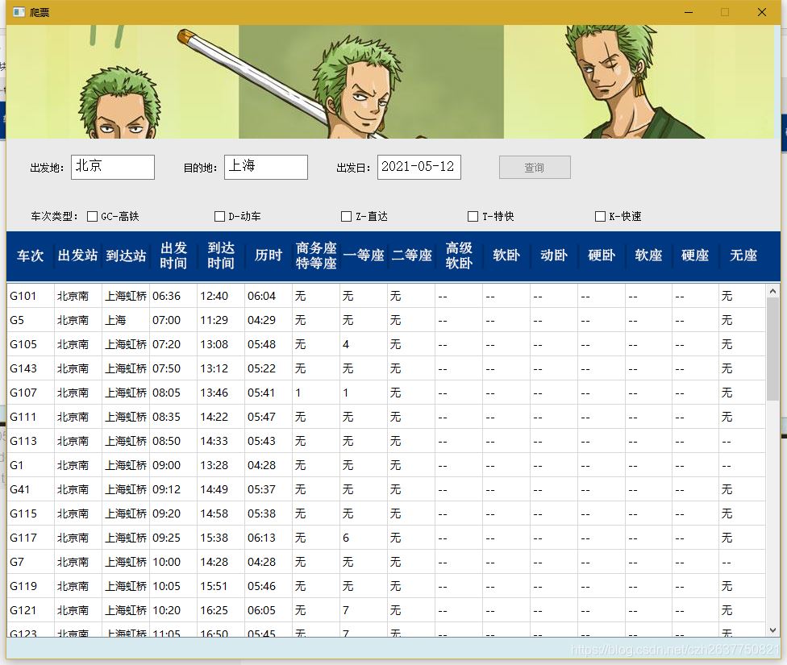The height and width of the screenshot is (665, 787).
Task: Check the GC-高铁 train type checkbox
Action: tap(92, 216)
